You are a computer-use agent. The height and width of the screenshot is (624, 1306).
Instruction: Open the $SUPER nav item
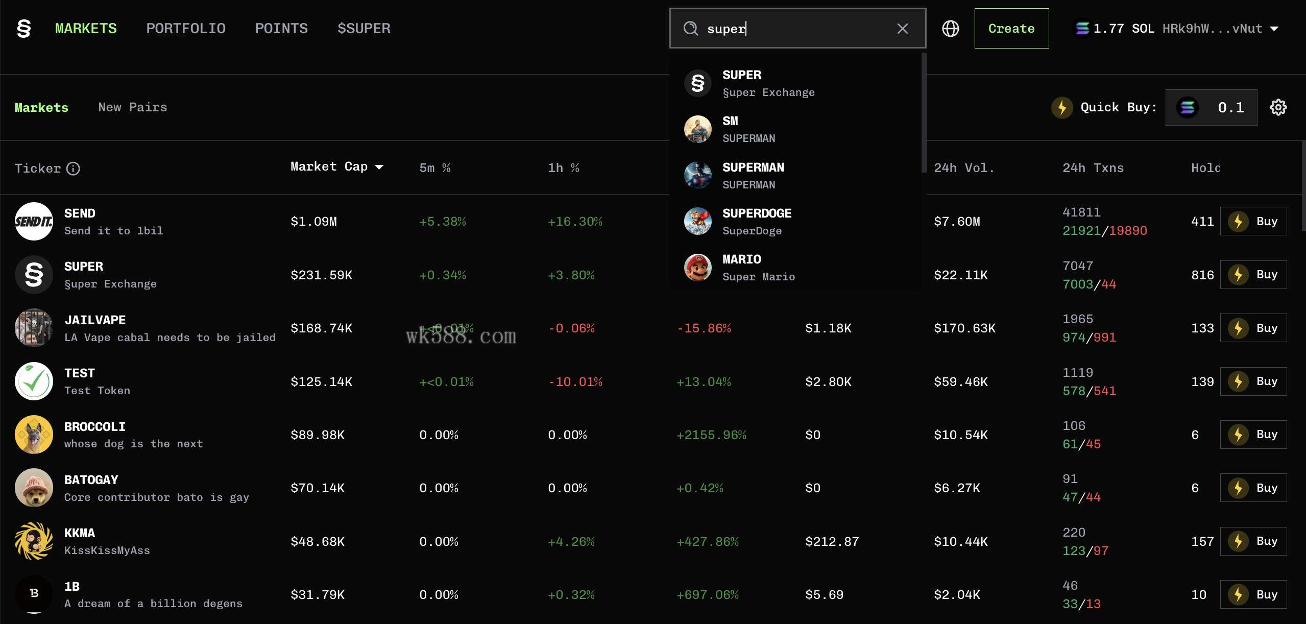click(x=364, y=29)
